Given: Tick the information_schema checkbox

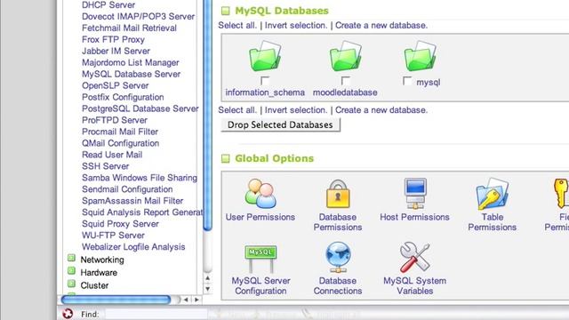Looking at the screenshot, I should click(x=265, y=81).
